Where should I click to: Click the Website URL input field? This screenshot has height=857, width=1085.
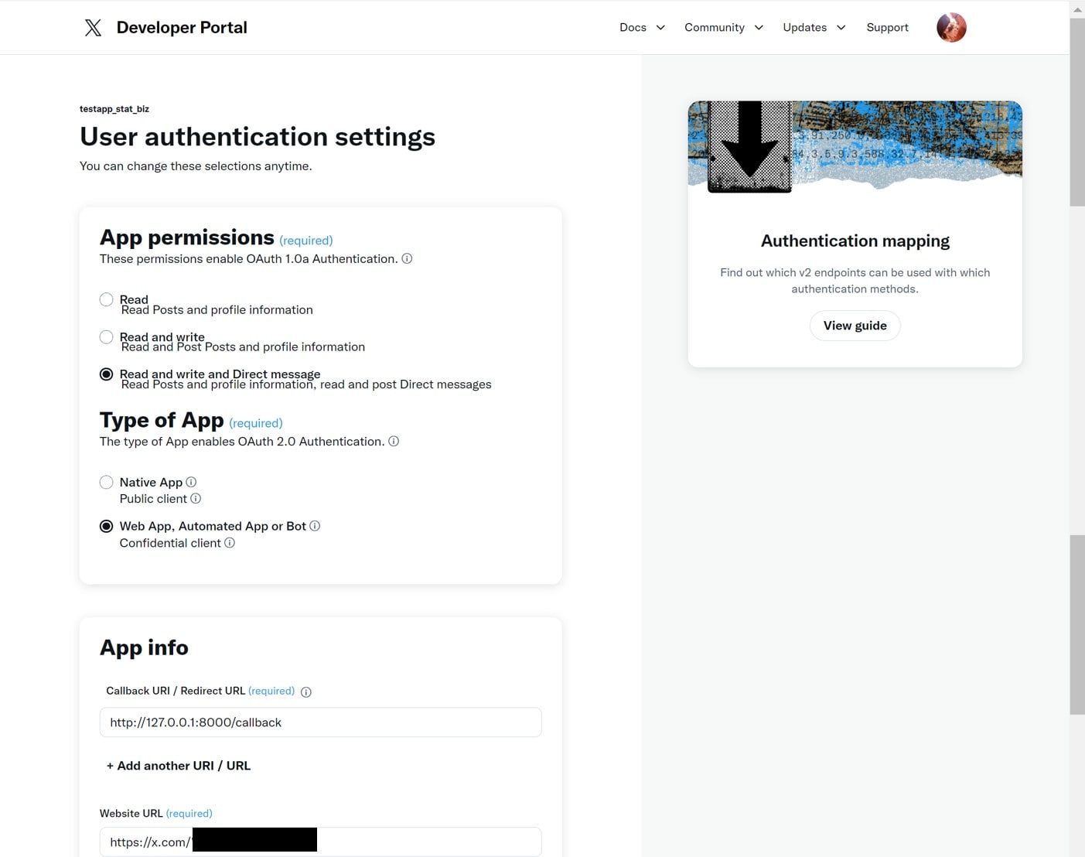click(x=320, y=842)
